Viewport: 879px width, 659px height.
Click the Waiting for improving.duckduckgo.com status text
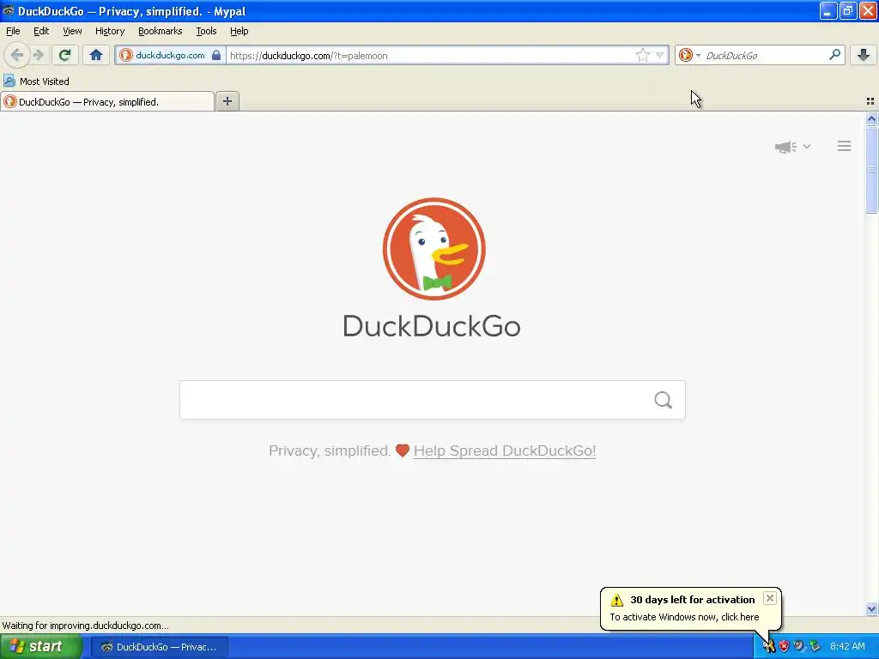(x=85, y=626)
